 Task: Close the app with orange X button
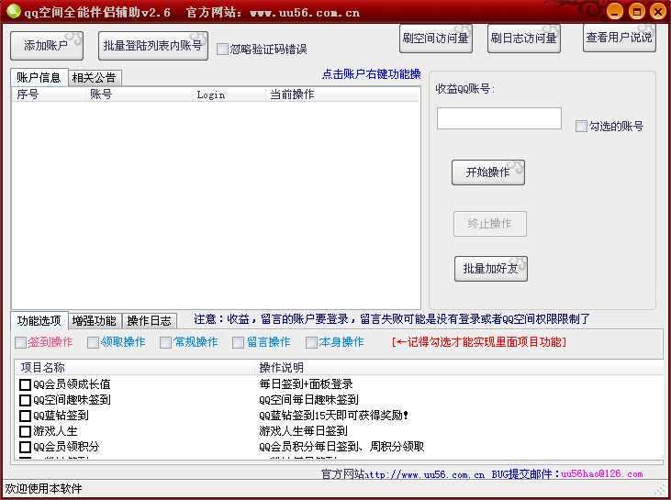658,12
